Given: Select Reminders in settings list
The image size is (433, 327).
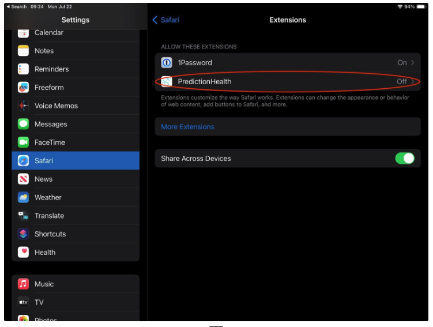Looking at the screenshot, I should pos(76,69).
